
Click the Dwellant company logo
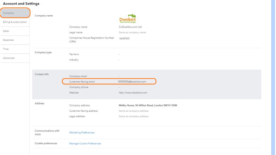(128, 18)
